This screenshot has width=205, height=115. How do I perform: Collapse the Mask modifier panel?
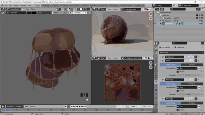(160, 61)
